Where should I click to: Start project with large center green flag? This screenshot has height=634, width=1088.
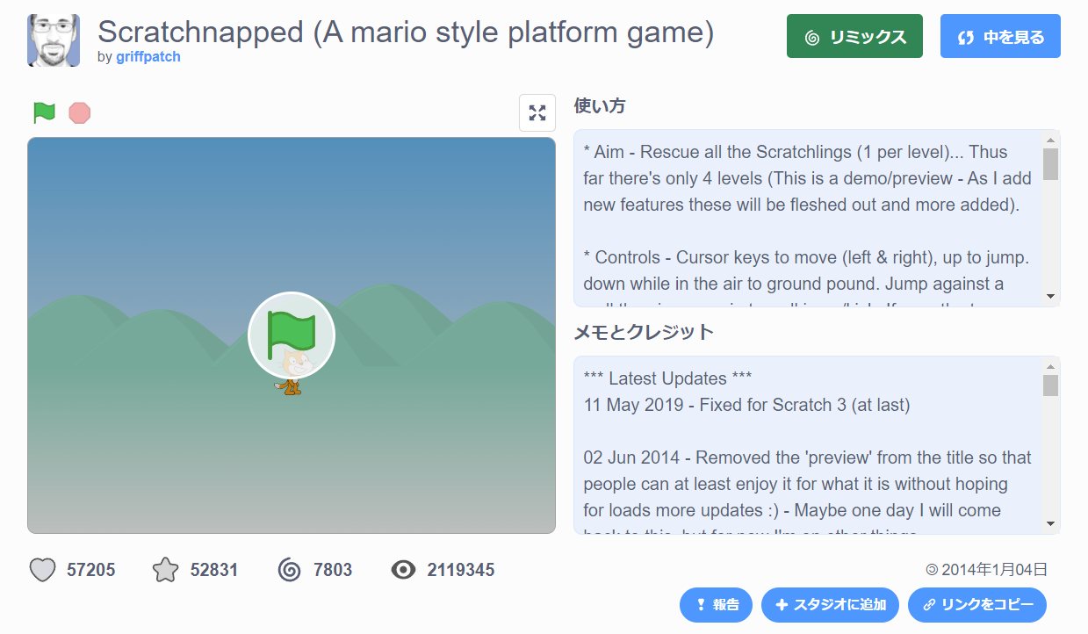[292, 335]
